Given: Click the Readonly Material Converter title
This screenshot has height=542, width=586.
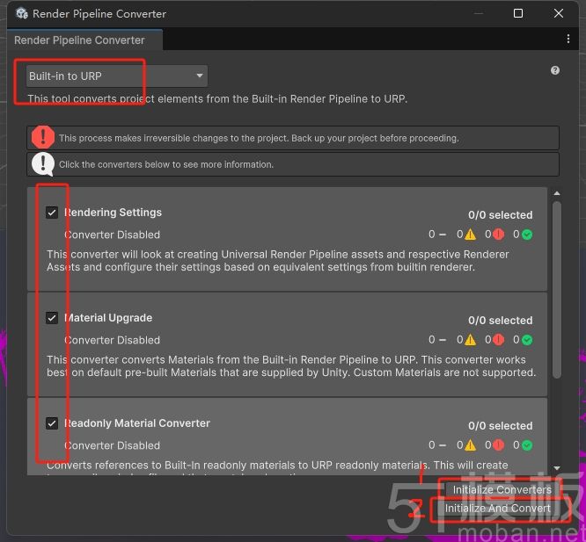Looking at the screenshot, I should click(x=137, y=423).
